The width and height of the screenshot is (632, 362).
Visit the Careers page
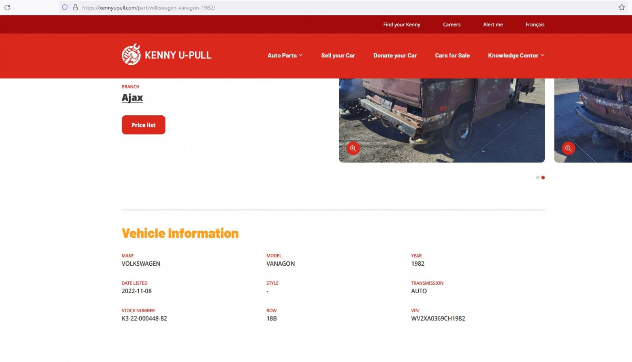click(452, 24)
